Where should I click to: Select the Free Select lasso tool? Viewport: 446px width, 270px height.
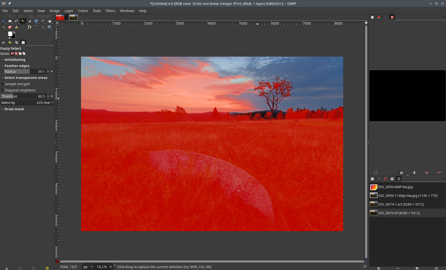[x=17, y=21]
